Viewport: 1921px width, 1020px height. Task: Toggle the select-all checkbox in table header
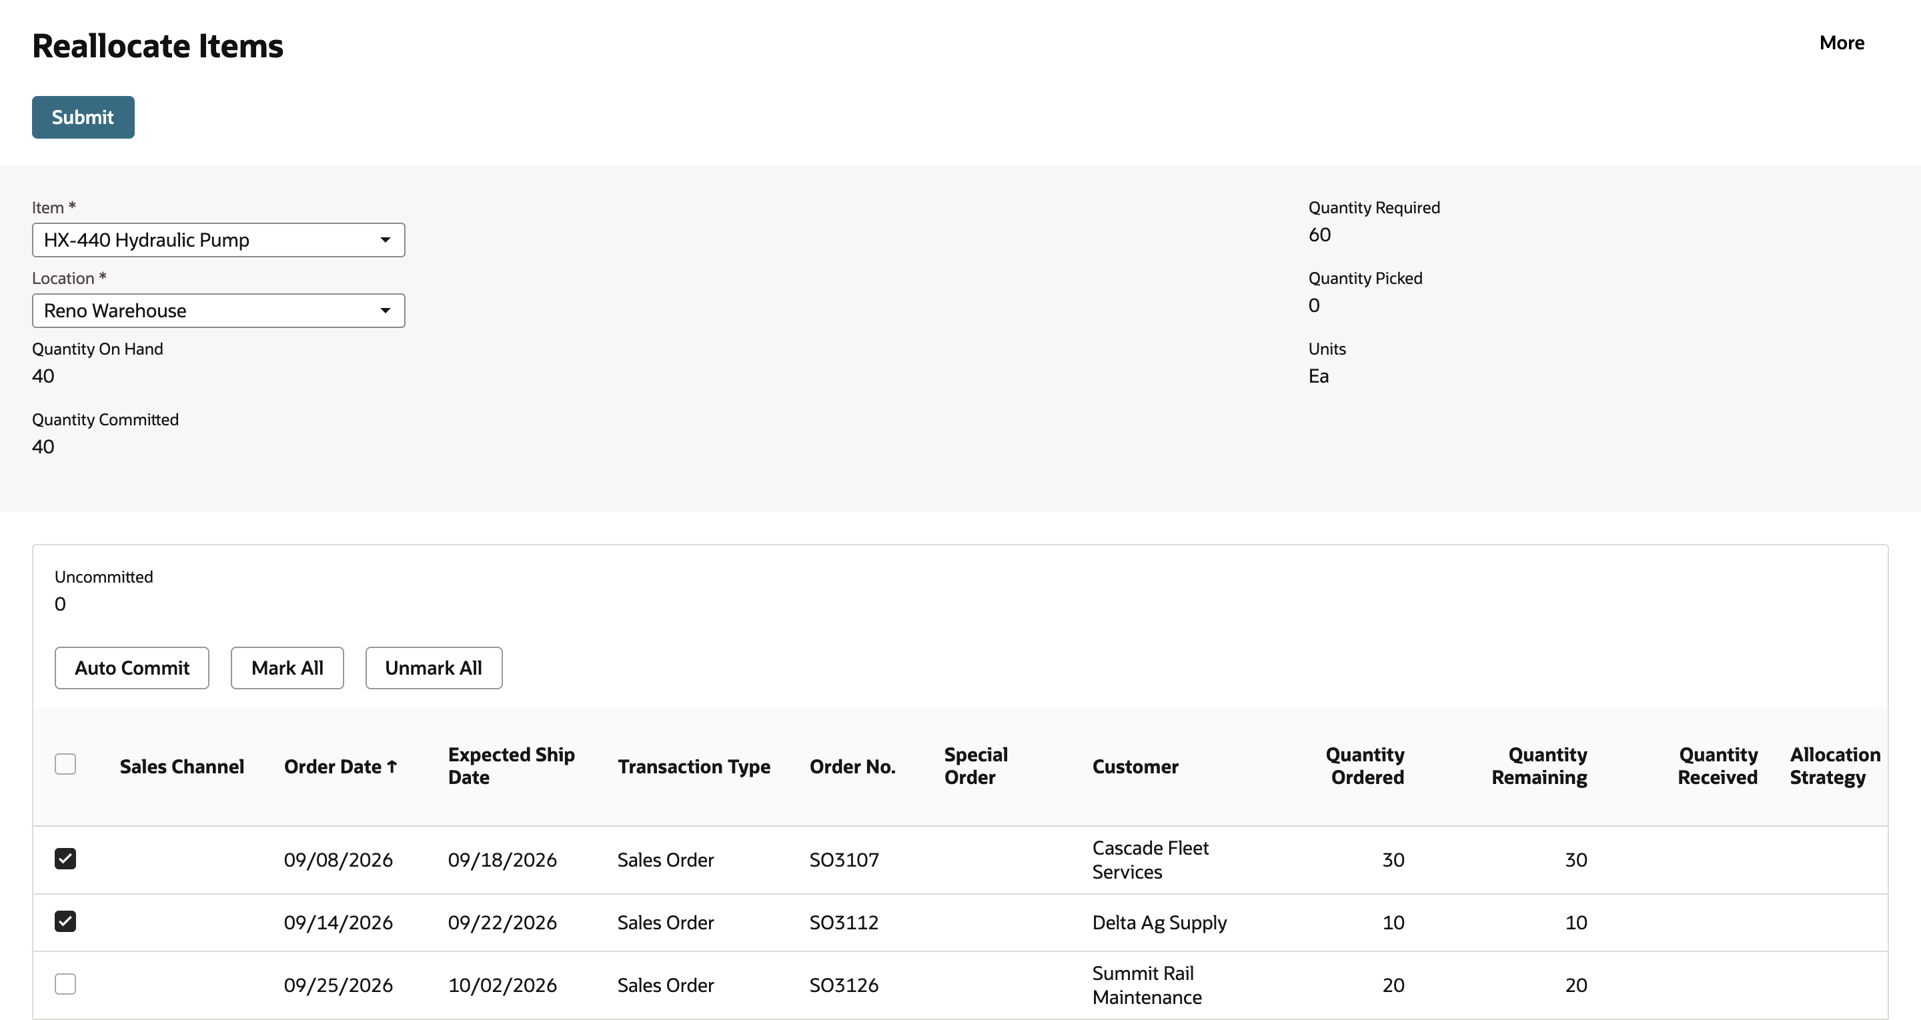tap(65, 764)
